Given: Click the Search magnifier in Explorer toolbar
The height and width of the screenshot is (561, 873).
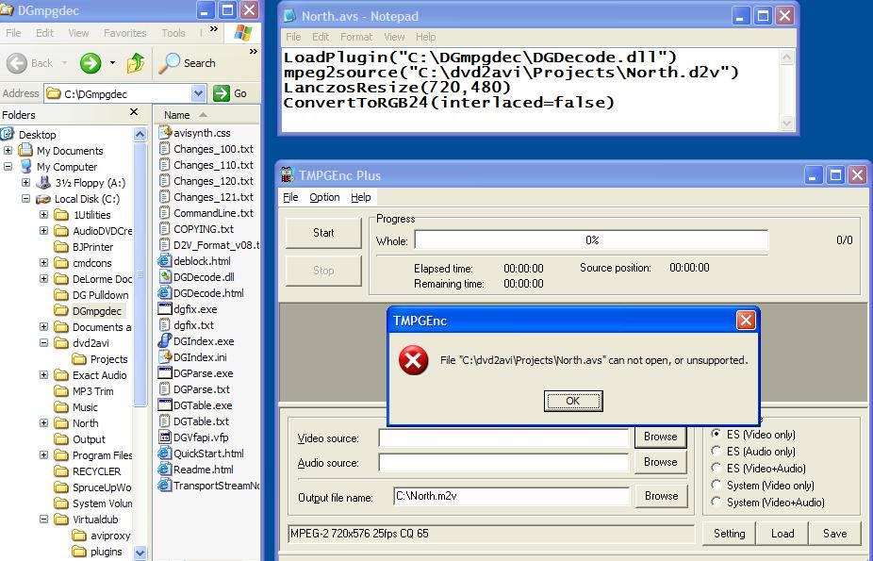Looking at the screenshot, I should coord(169,63).
